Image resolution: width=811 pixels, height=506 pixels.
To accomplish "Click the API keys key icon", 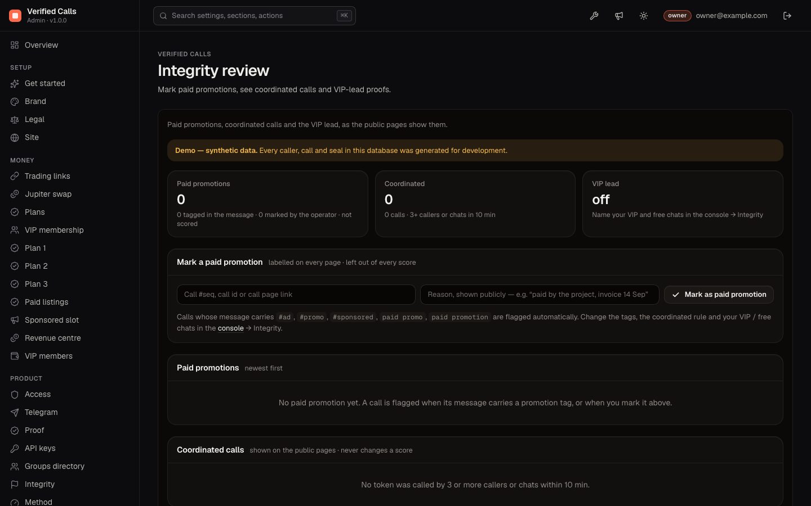I will coord(15,448).
